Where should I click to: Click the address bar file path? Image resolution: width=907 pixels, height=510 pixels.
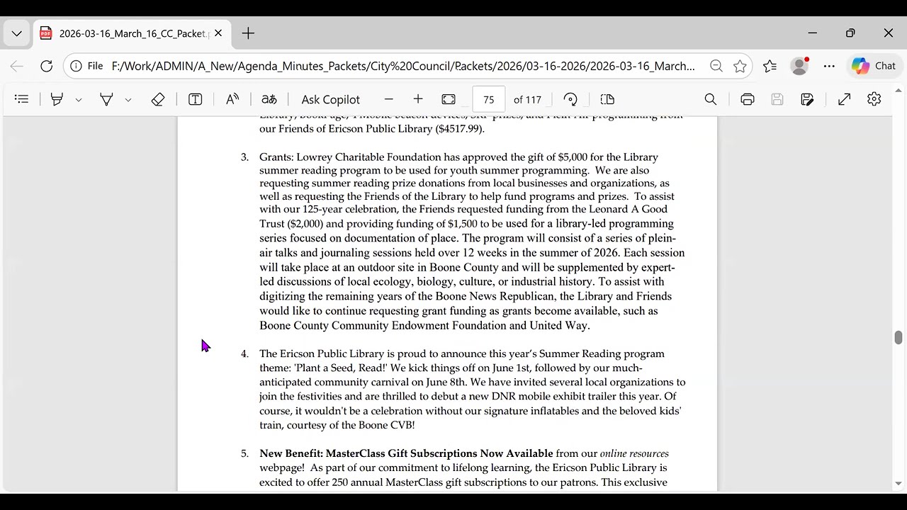pos(403,66)
